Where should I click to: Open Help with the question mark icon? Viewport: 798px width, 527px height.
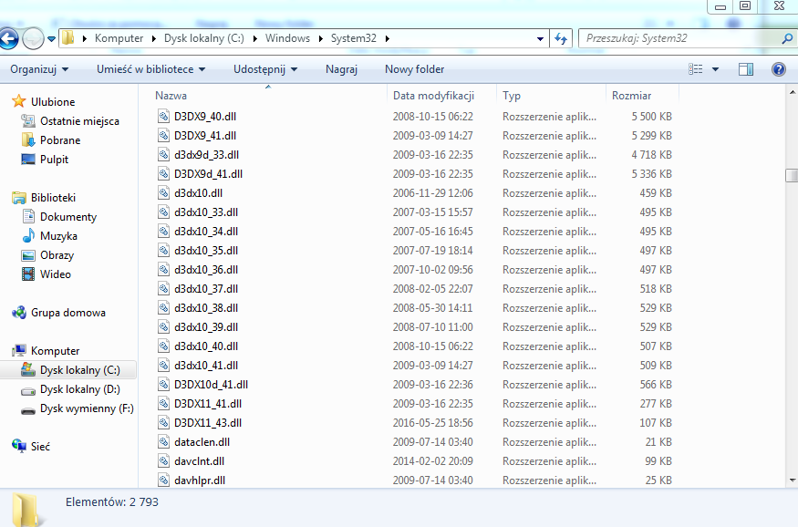point(779,69)
